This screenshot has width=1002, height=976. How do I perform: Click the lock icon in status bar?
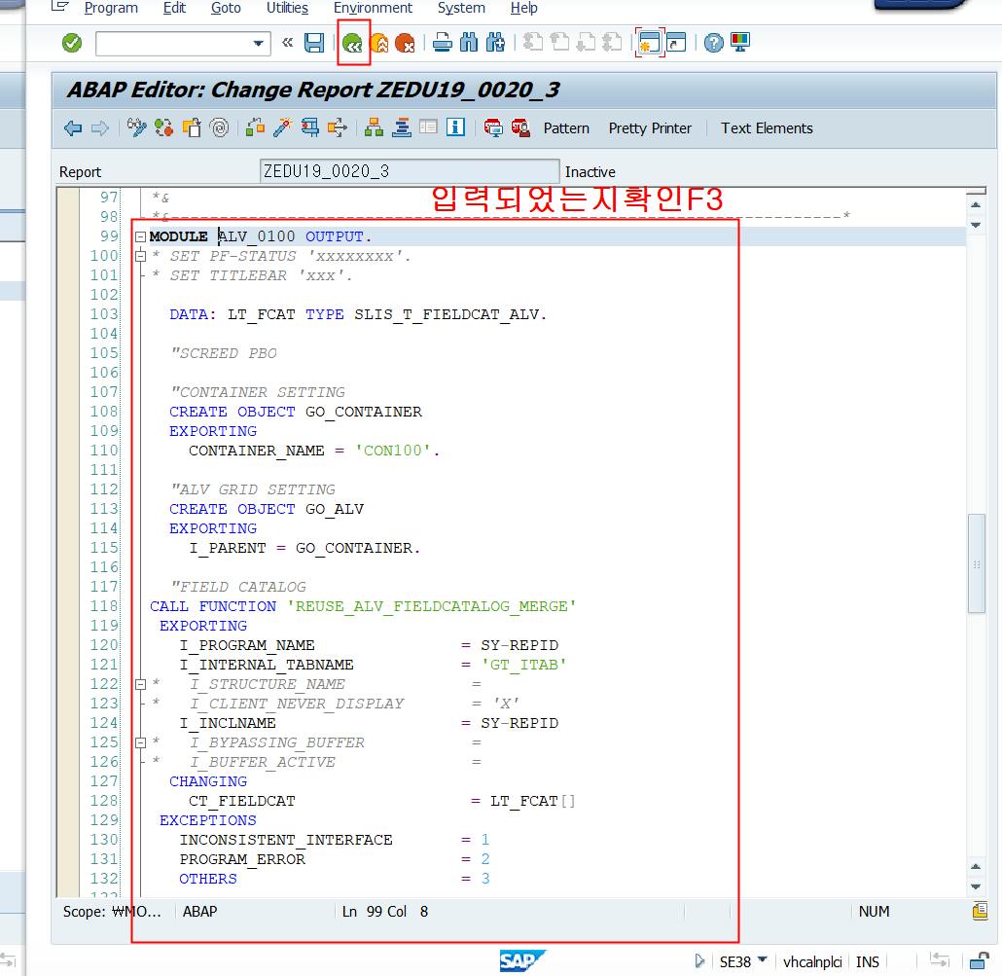tap(979, 960)
